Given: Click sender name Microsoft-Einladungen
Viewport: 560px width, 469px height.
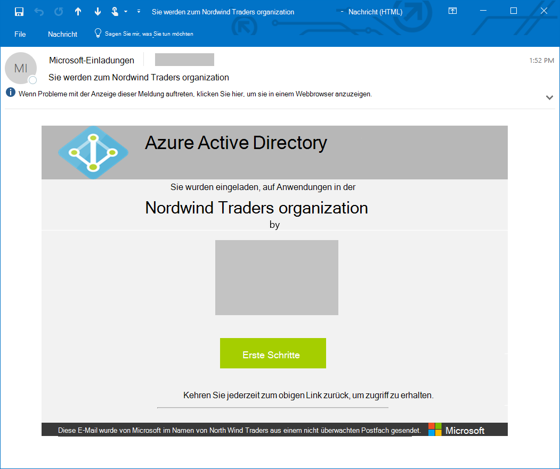Looking at the screenshot, I should coord(92,60).
